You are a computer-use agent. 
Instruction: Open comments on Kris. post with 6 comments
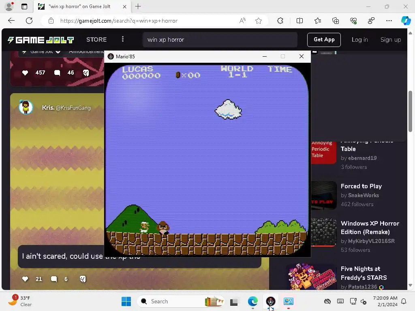click(x=54, y=279)
